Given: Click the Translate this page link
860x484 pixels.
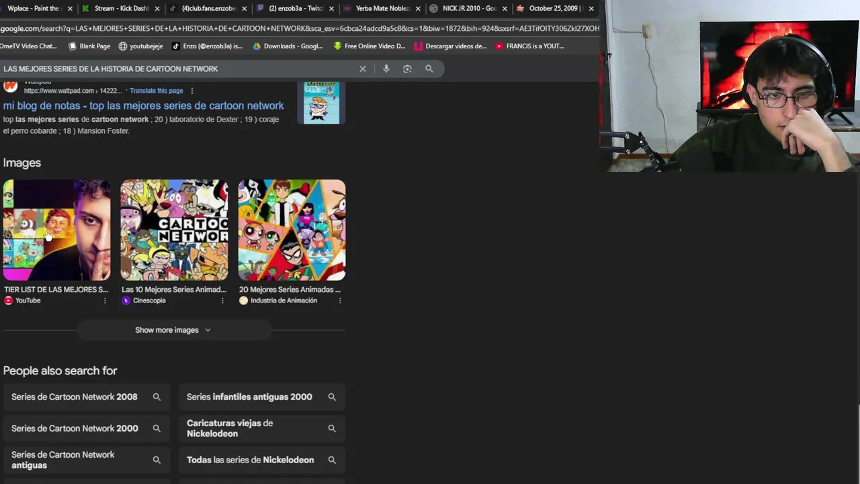Looking at the screenshot, I should pyautogui.click(x=157, y=91).
